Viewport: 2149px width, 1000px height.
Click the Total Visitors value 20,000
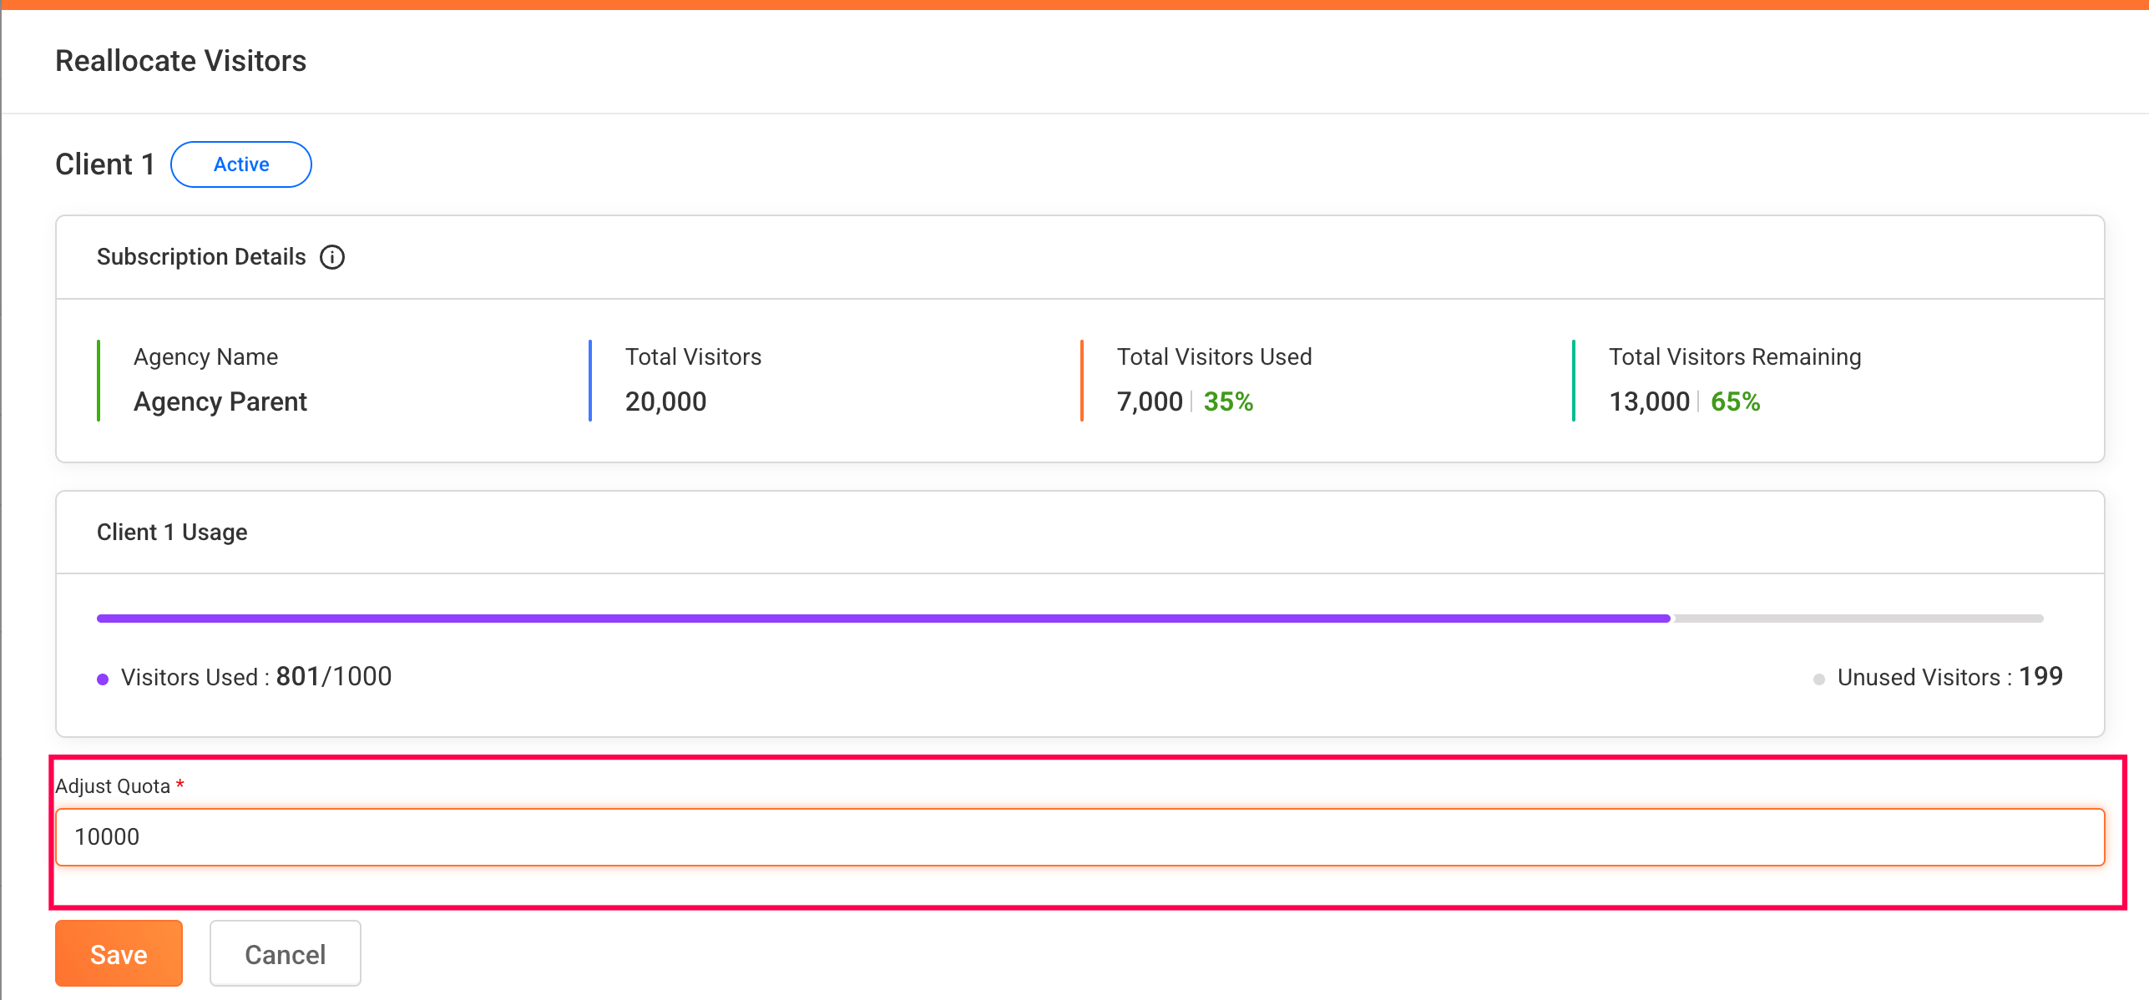[665, 402]
